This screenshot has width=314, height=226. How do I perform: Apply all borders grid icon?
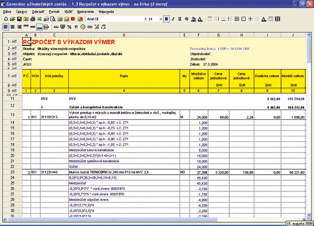[x=237, y=19]
